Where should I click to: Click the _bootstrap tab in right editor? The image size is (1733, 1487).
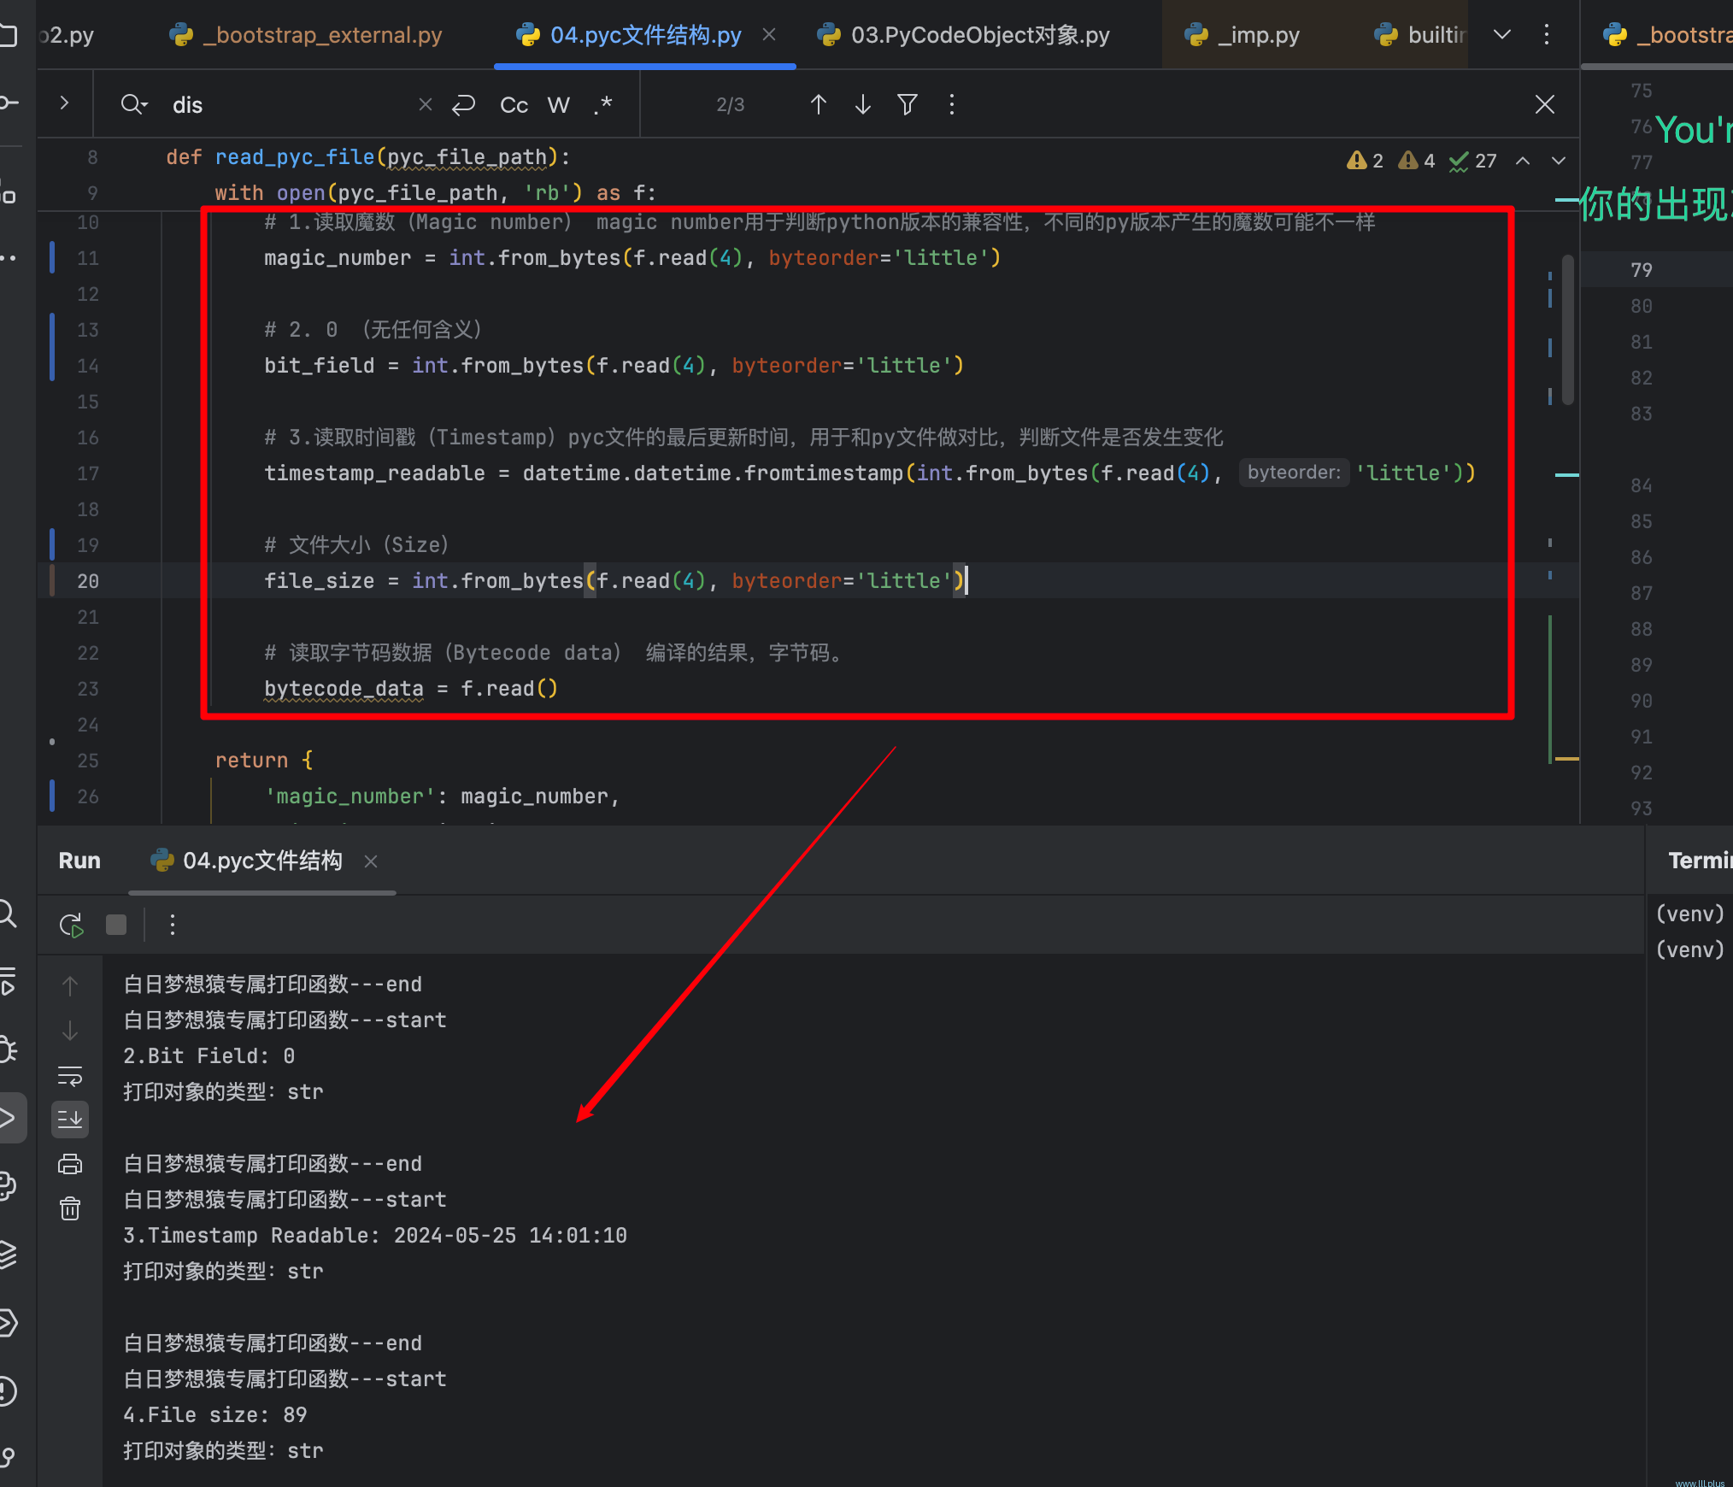point(1666,35)
